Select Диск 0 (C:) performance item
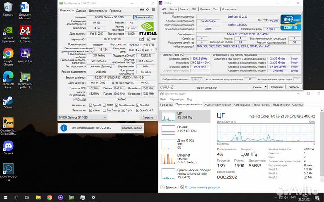This screenshot has height=202, width=324. coord(185,144)
